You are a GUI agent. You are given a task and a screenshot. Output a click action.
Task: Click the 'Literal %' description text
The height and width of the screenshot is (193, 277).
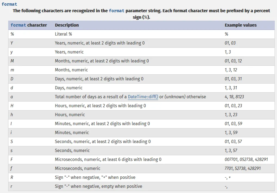[x=63, y=34]
